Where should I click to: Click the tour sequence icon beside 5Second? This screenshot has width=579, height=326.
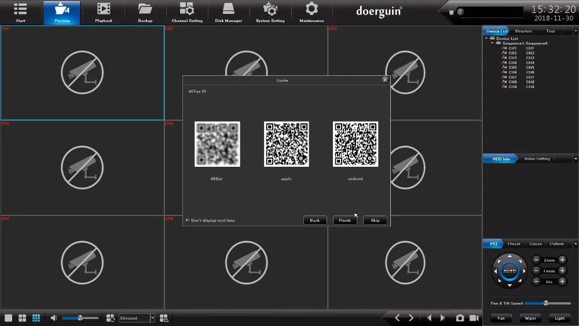(x=111, y=318)
